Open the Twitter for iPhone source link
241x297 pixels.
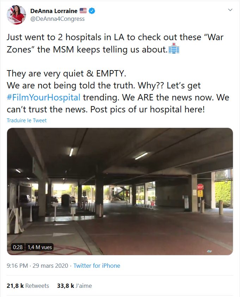point(97,266)
